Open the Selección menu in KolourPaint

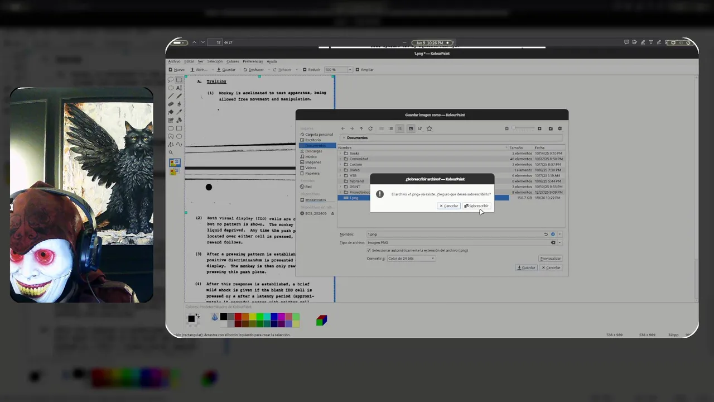[x=215, y=61]
